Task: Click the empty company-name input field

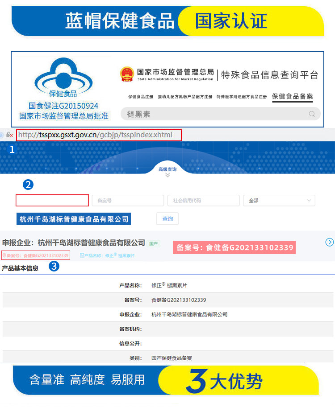Action: point(52,201)
